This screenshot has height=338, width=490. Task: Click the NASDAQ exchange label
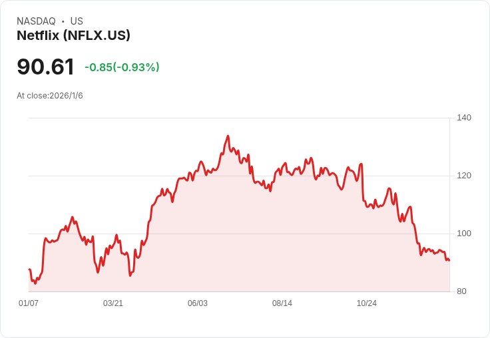[x=36, y=21]
